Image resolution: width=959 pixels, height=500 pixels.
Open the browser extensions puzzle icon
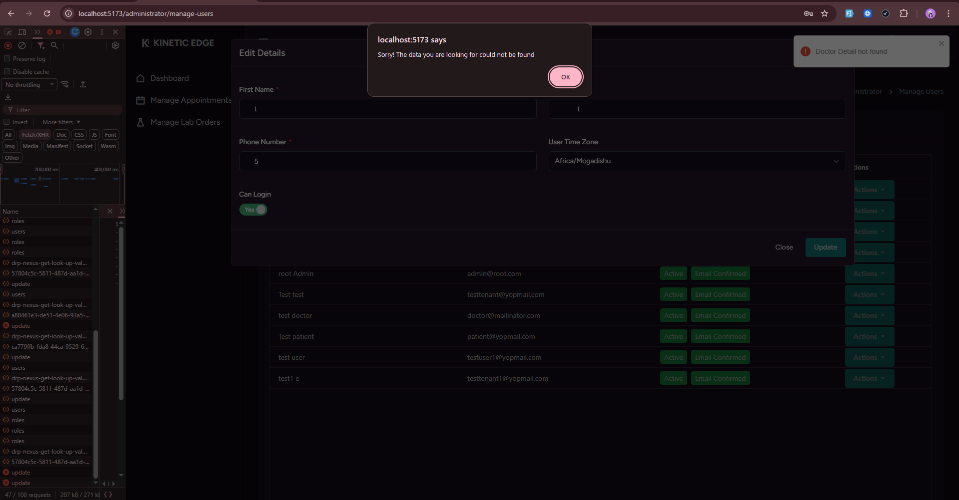(x=904, y=13)
